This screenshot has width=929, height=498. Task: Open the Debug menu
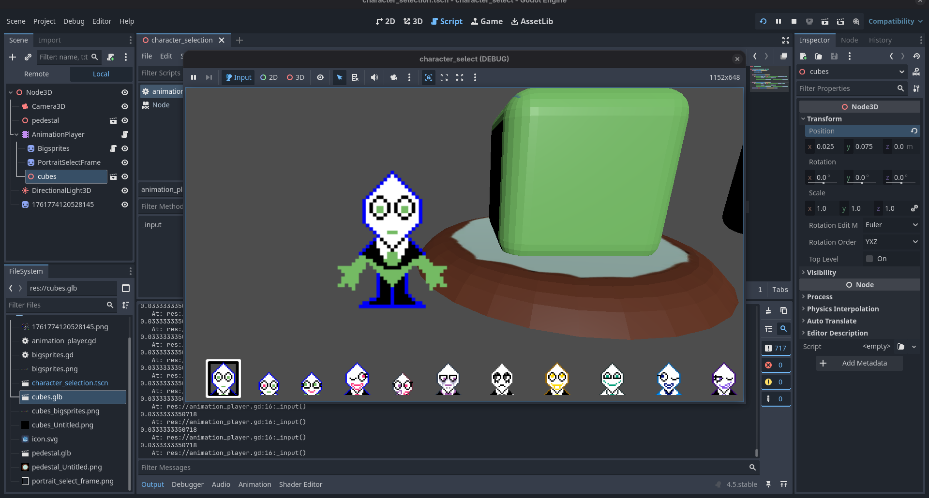[74, 21]
